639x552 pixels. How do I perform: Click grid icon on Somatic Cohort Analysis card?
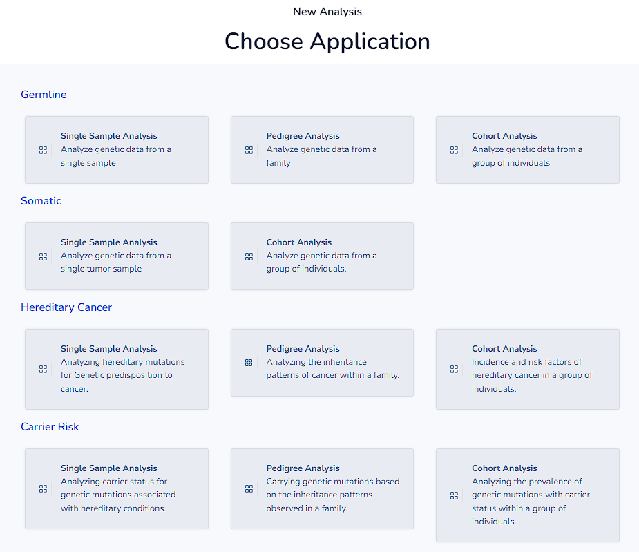[x=249, y=256]
